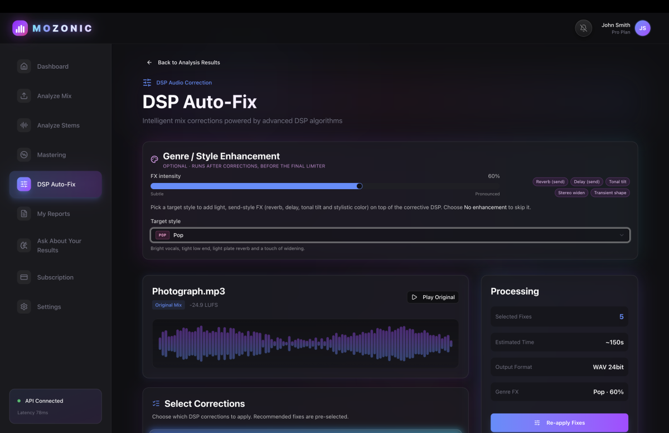Click the checklist icon beside Select Corrections
This screenshot has height=433, width=669.
click(x=156, y=403)
